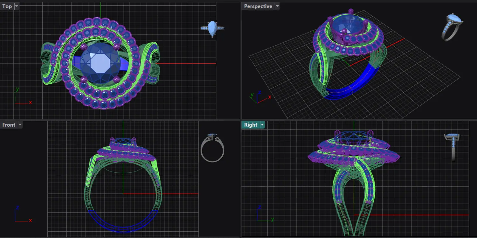Image resolution: width=477 pixels, height=238 pixels.
Task: Open the Top viewport dropdown arrow
Action: tap(17, 6)
